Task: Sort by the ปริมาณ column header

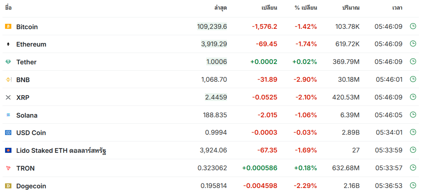Action: click(x=350, y=8)
